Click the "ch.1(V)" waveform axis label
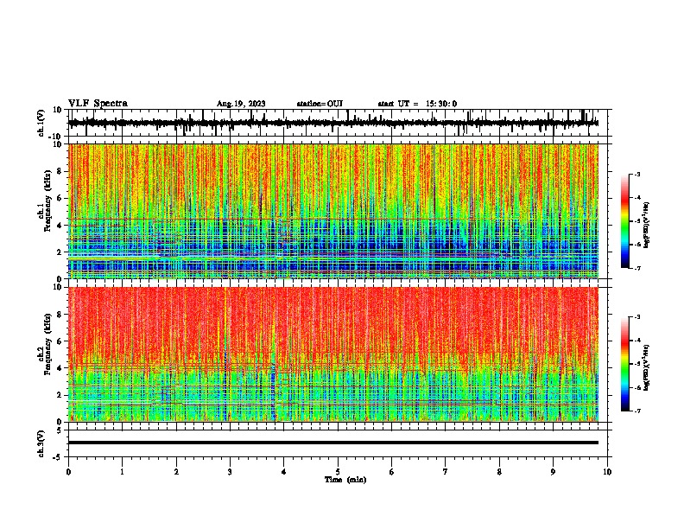Screen dimensions: 684x529 [x=41, y=123]
